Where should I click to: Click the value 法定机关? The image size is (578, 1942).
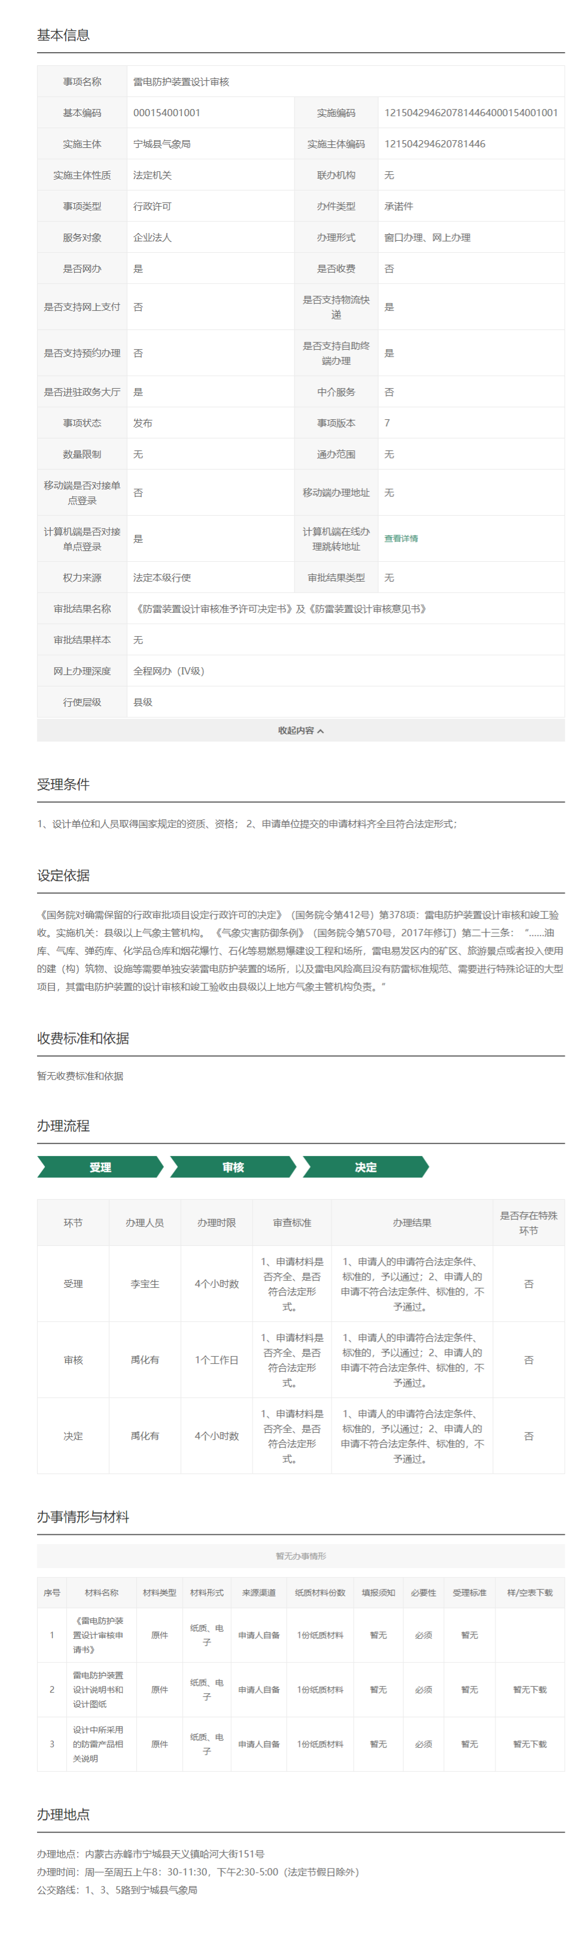(x=152, y=175)
